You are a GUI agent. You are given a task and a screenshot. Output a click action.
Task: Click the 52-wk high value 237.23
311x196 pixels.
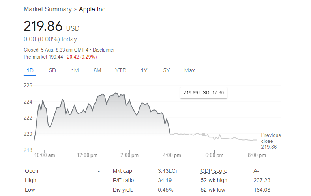262,180
